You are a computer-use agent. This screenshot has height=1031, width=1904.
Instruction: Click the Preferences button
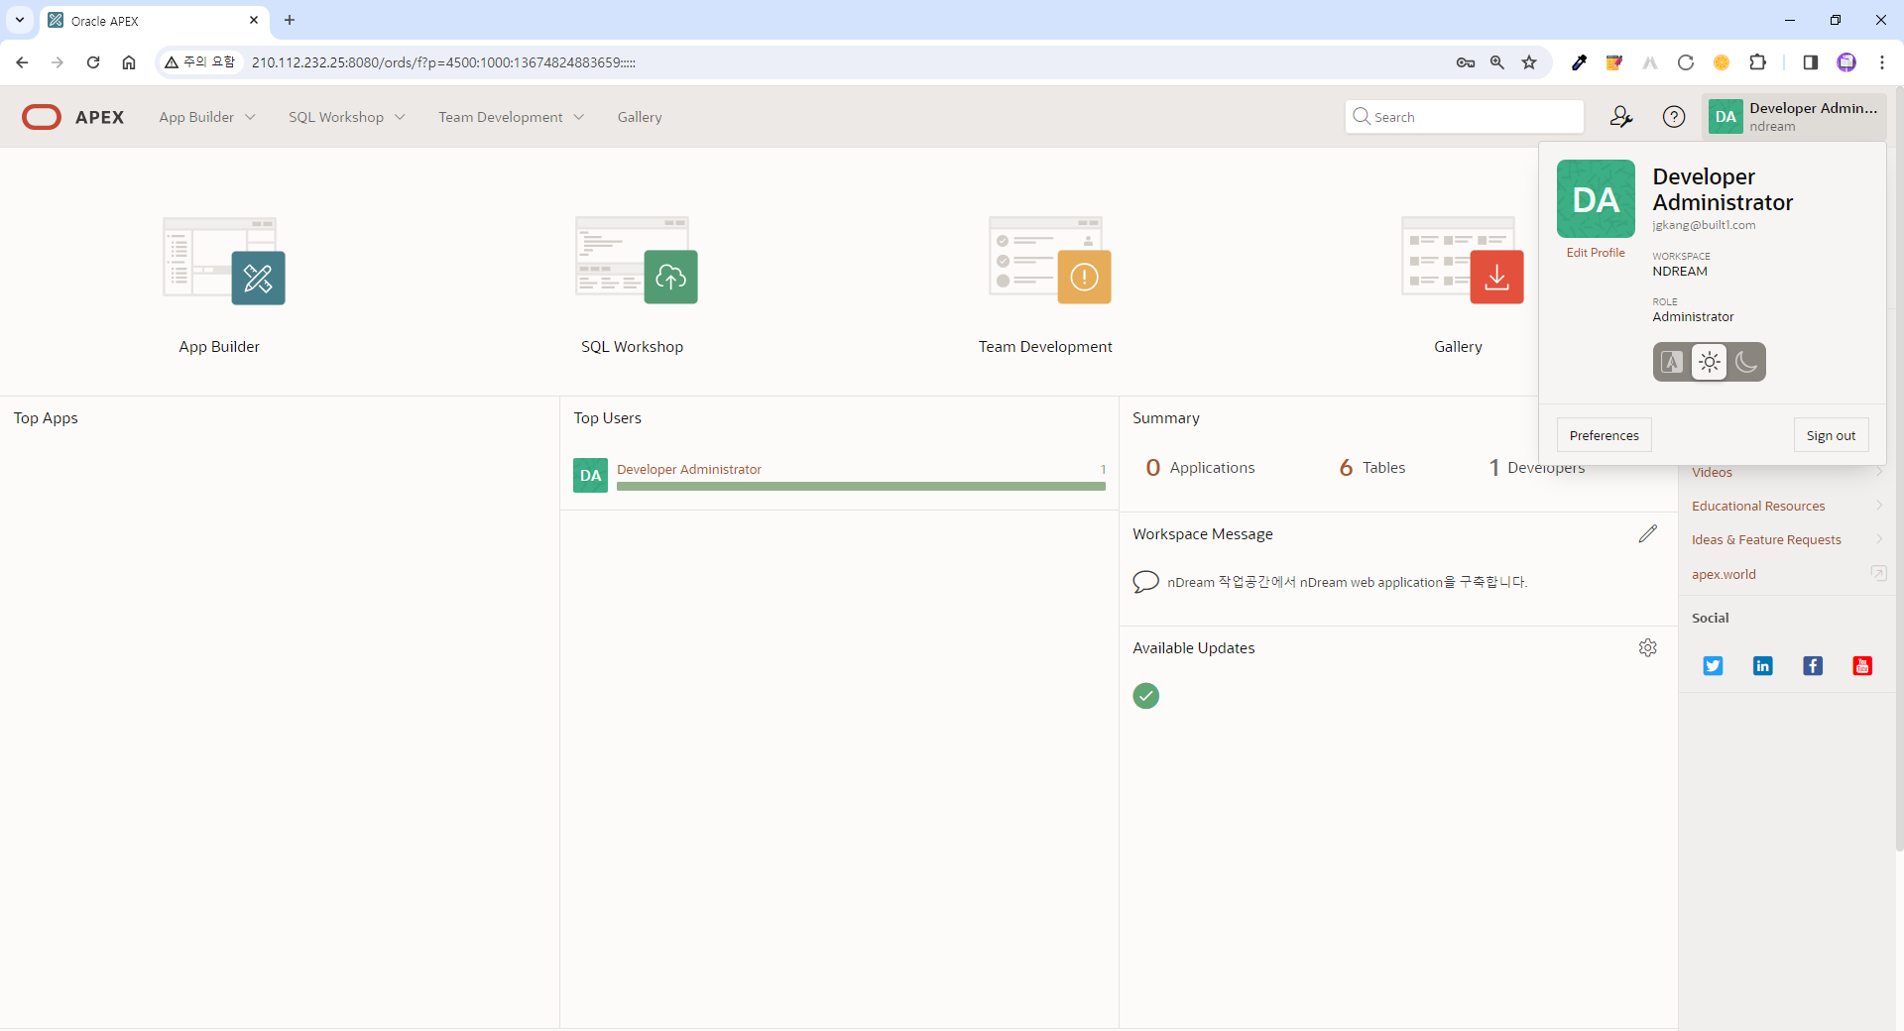1604,435
